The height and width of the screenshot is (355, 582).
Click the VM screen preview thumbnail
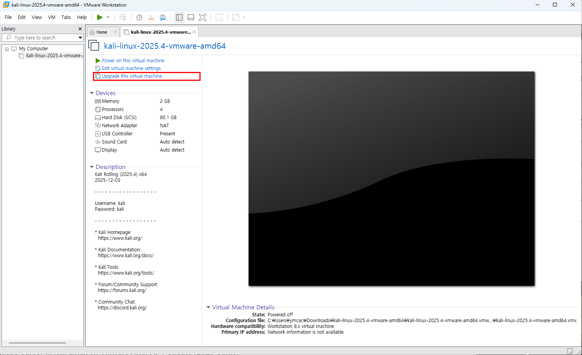pyautogui.click(x=391, y=179)
